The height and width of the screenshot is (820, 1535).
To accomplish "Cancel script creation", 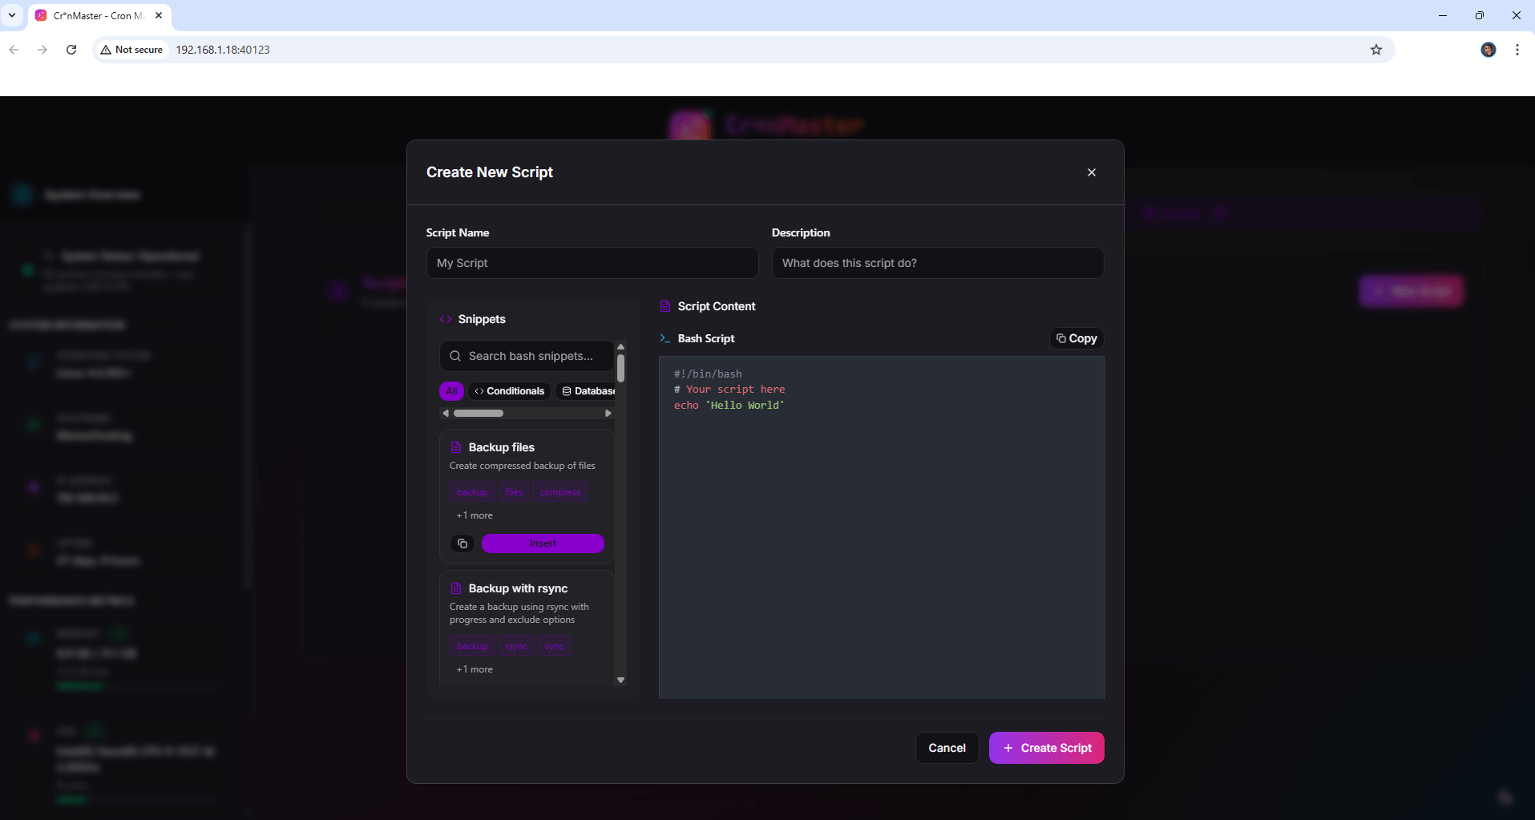I will 947,748.
